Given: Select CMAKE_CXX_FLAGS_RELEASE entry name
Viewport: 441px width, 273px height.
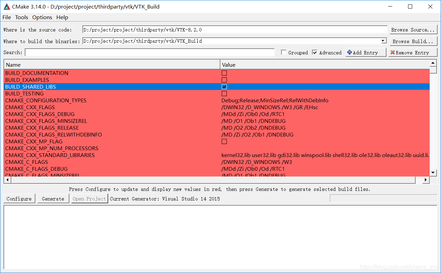Looking at the screenshot, I should [42, 128].
